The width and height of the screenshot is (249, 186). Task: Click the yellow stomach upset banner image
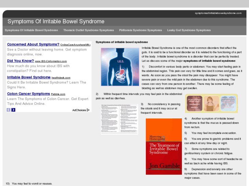(x=212, y=103)
